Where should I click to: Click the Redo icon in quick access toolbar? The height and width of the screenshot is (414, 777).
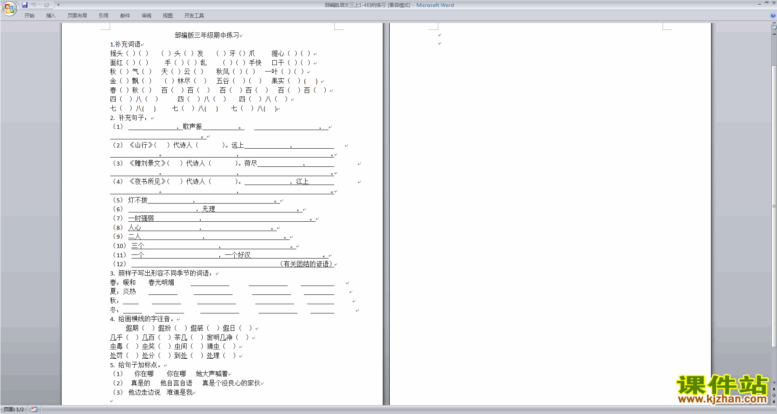click(x=47, y=5)
